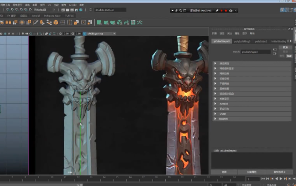Click the pencil annotate icon in recorder bar

coord(216,10)
